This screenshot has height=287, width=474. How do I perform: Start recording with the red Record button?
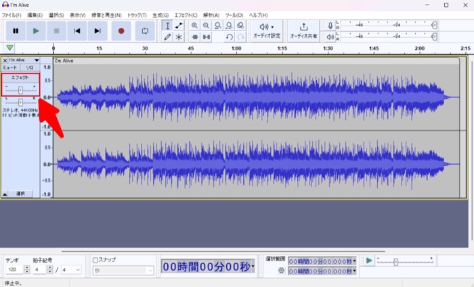[121, 31]
